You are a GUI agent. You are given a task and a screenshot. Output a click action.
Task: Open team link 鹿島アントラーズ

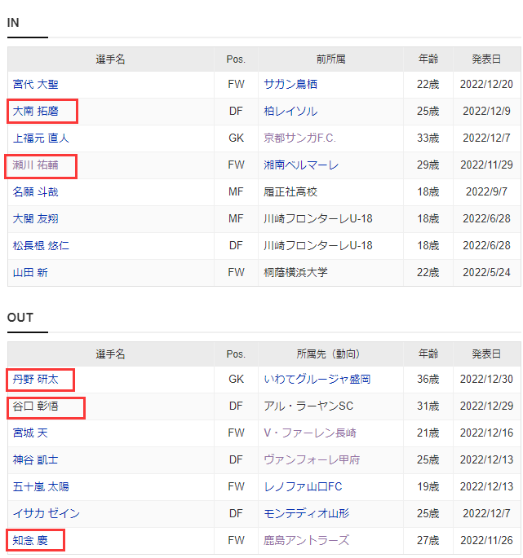pos(306,541)
